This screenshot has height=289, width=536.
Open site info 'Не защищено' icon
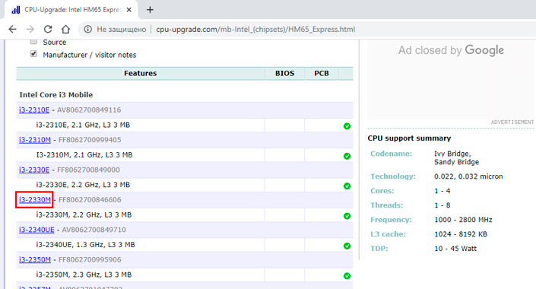point(88,30)
